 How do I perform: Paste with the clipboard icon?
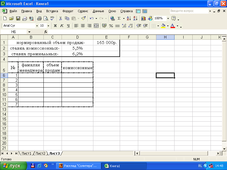click(x=74, y=18)
